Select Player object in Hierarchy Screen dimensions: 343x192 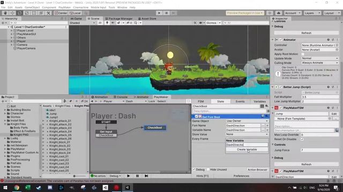click(21, 41)
